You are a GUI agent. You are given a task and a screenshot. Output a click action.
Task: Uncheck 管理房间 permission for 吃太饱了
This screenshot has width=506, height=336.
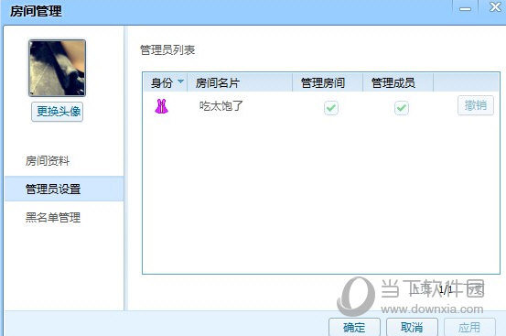click(330, 108)
